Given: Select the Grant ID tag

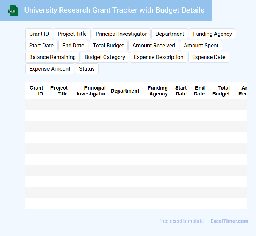Looking at the screenshot, I should (39, 34).
